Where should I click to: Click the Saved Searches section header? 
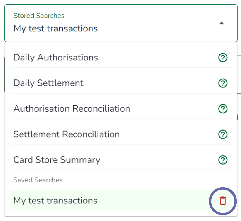point(38,180)
